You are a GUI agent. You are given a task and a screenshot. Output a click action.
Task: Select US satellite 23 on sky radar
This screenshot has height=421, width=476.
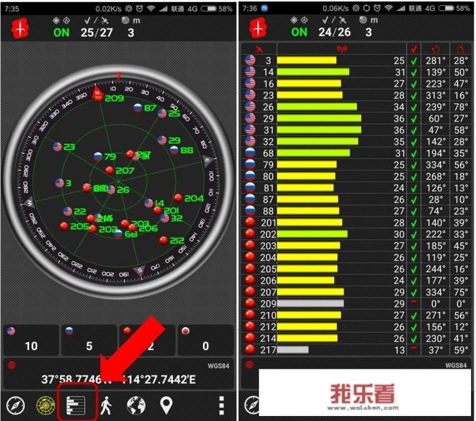tap(57, 147)
